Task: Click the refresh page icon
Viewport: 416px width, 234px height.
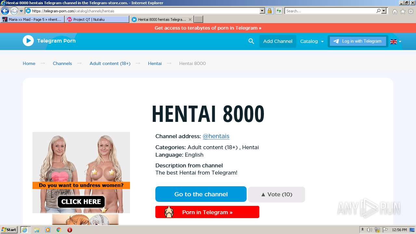Action: [x=279, y=11]
